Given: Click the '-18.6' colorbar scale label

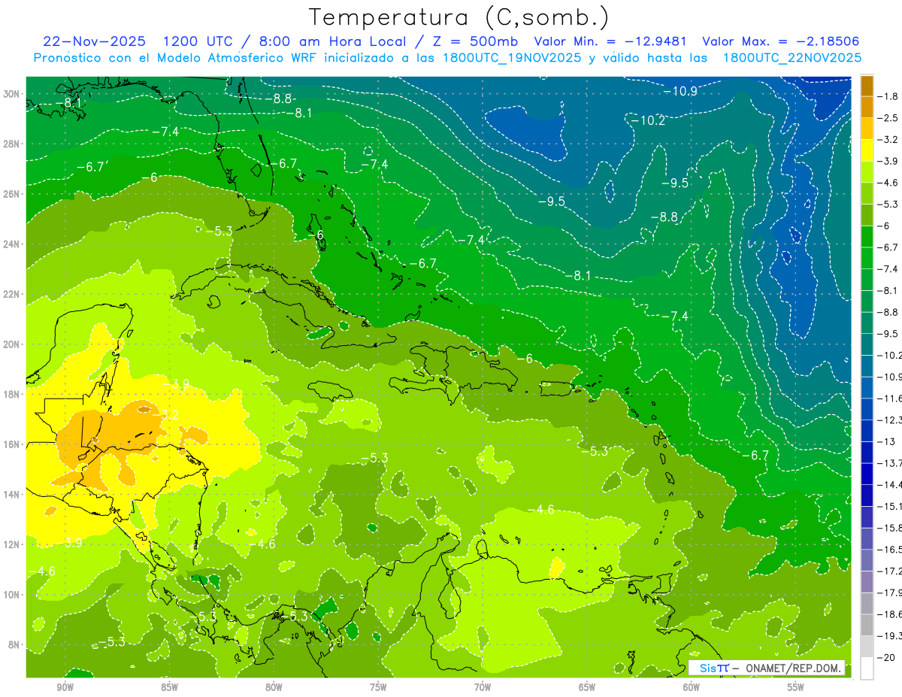Looking at the screenshot, I should [x=889, y=614].
